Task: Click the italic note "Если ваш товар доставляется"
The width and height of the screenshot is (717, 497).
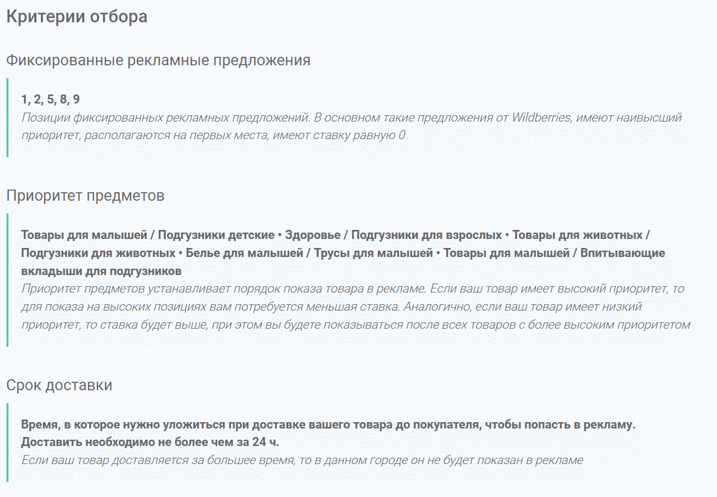Action: pyautogui.click(x=302, y=460)
